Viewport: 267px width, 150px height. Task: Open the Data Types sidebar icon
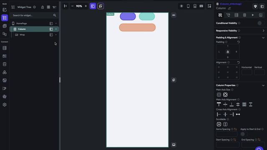click(x=5, y=56)
